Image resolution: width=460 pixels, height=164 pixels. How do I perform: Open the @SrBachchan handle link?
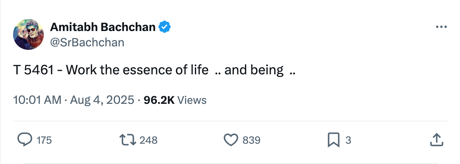tap(87, 42)
